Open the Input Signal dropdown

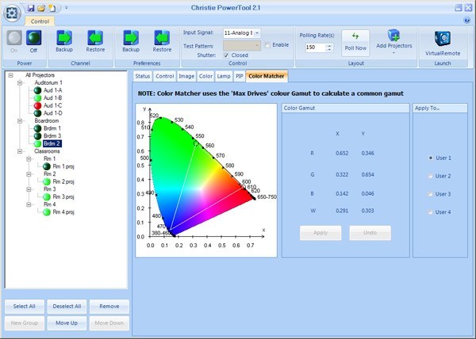(257, 32)
